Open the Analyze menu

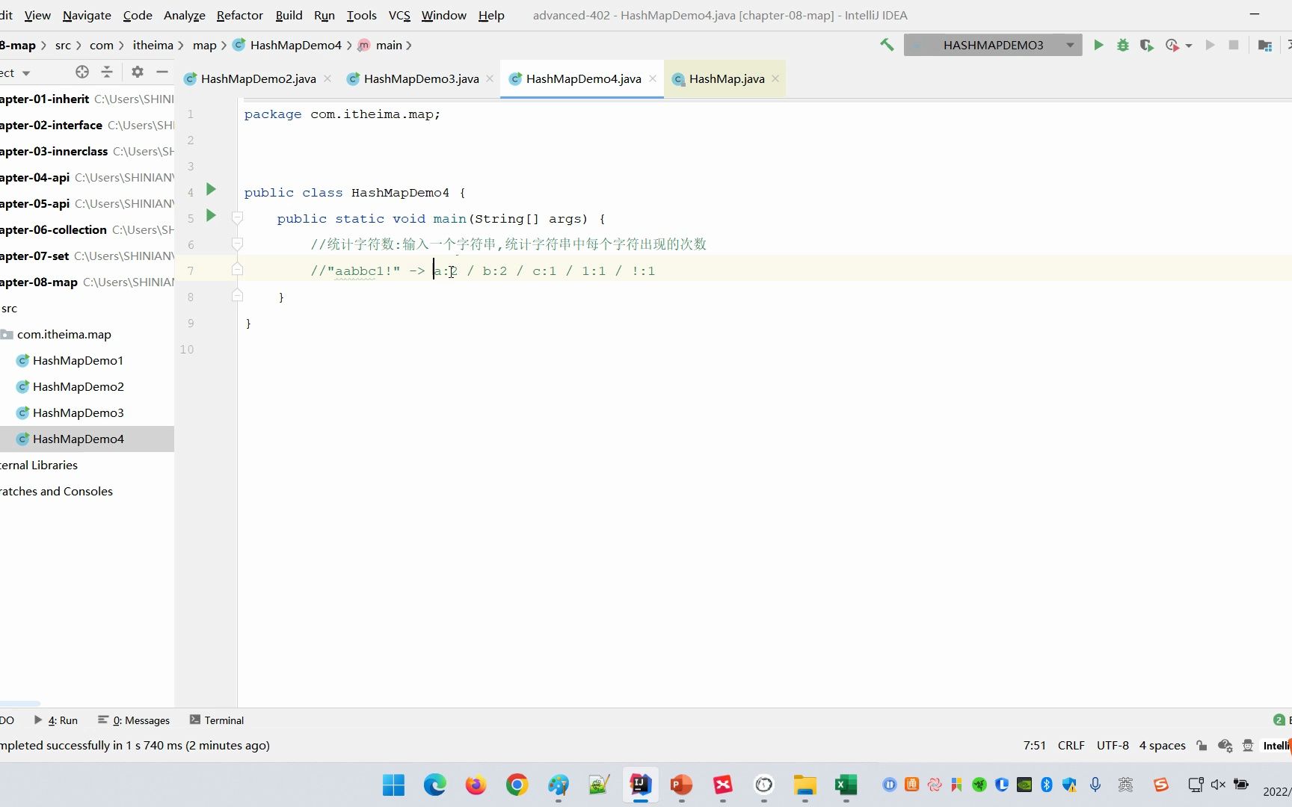pyautogui.click(x=184, y=15)
